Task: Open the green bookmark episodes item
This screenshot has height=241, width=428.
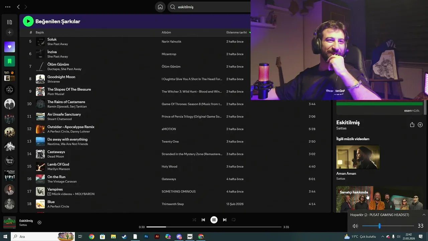Action: point(9,61)
